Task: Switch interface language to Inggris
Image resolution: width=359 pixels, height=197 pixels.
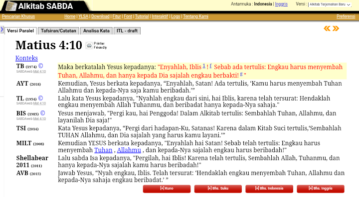Action: click(x=281, y=4)
